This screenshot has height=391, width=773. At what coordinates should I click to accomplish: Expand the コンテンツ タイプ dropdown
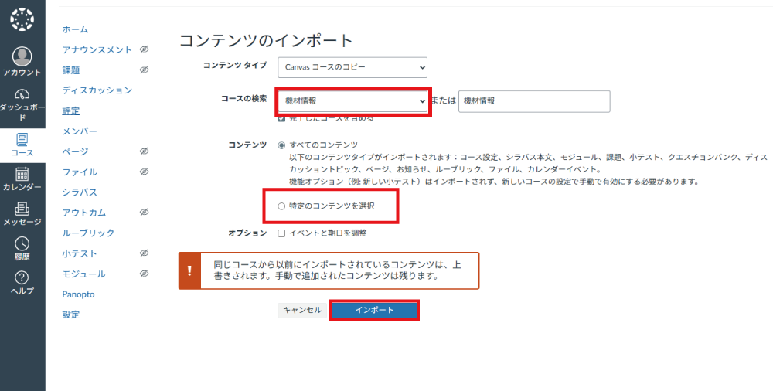pos(352,67)
